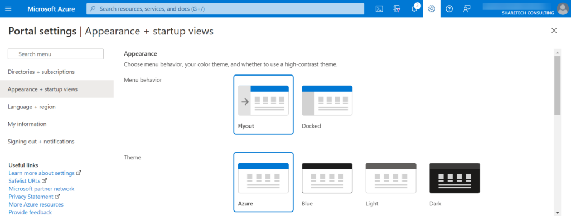Click the scrollbar down arrow
The image size is (571, 216).
(x=557, y=213)
